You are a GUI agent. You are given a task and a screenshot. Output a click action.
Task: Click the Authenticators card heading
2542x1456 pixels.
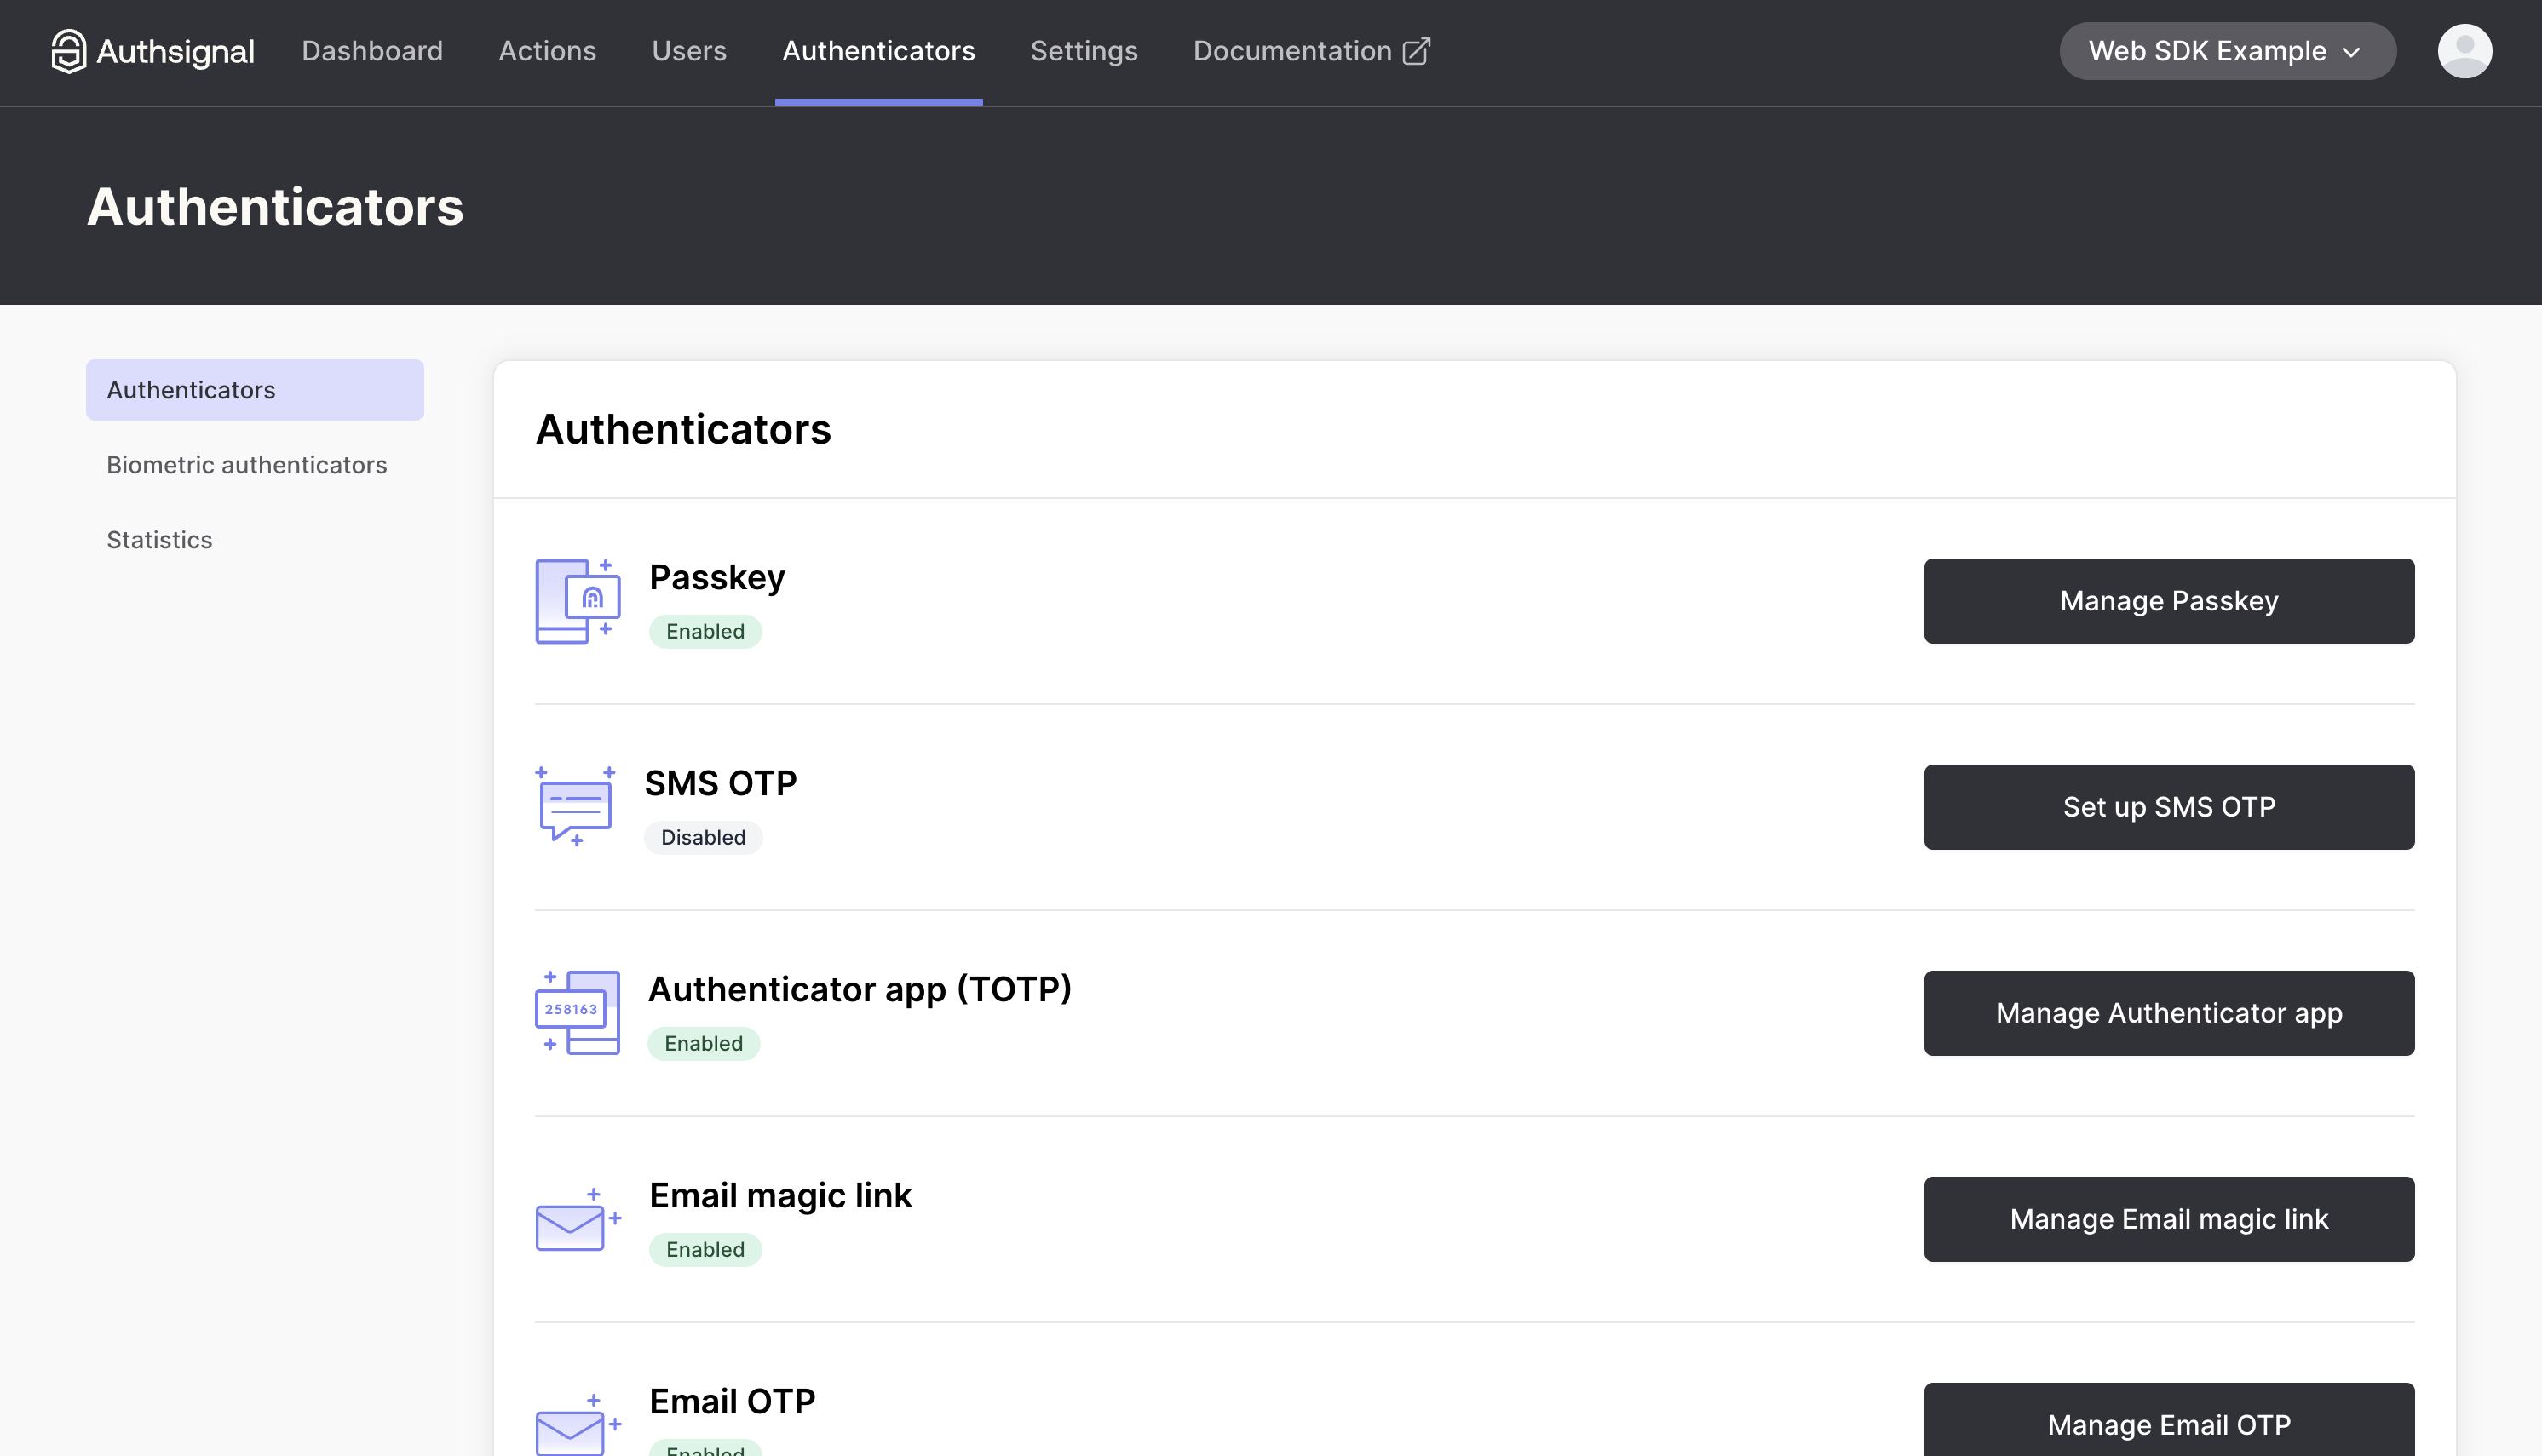pyautogui.click(x=683, y=429)
